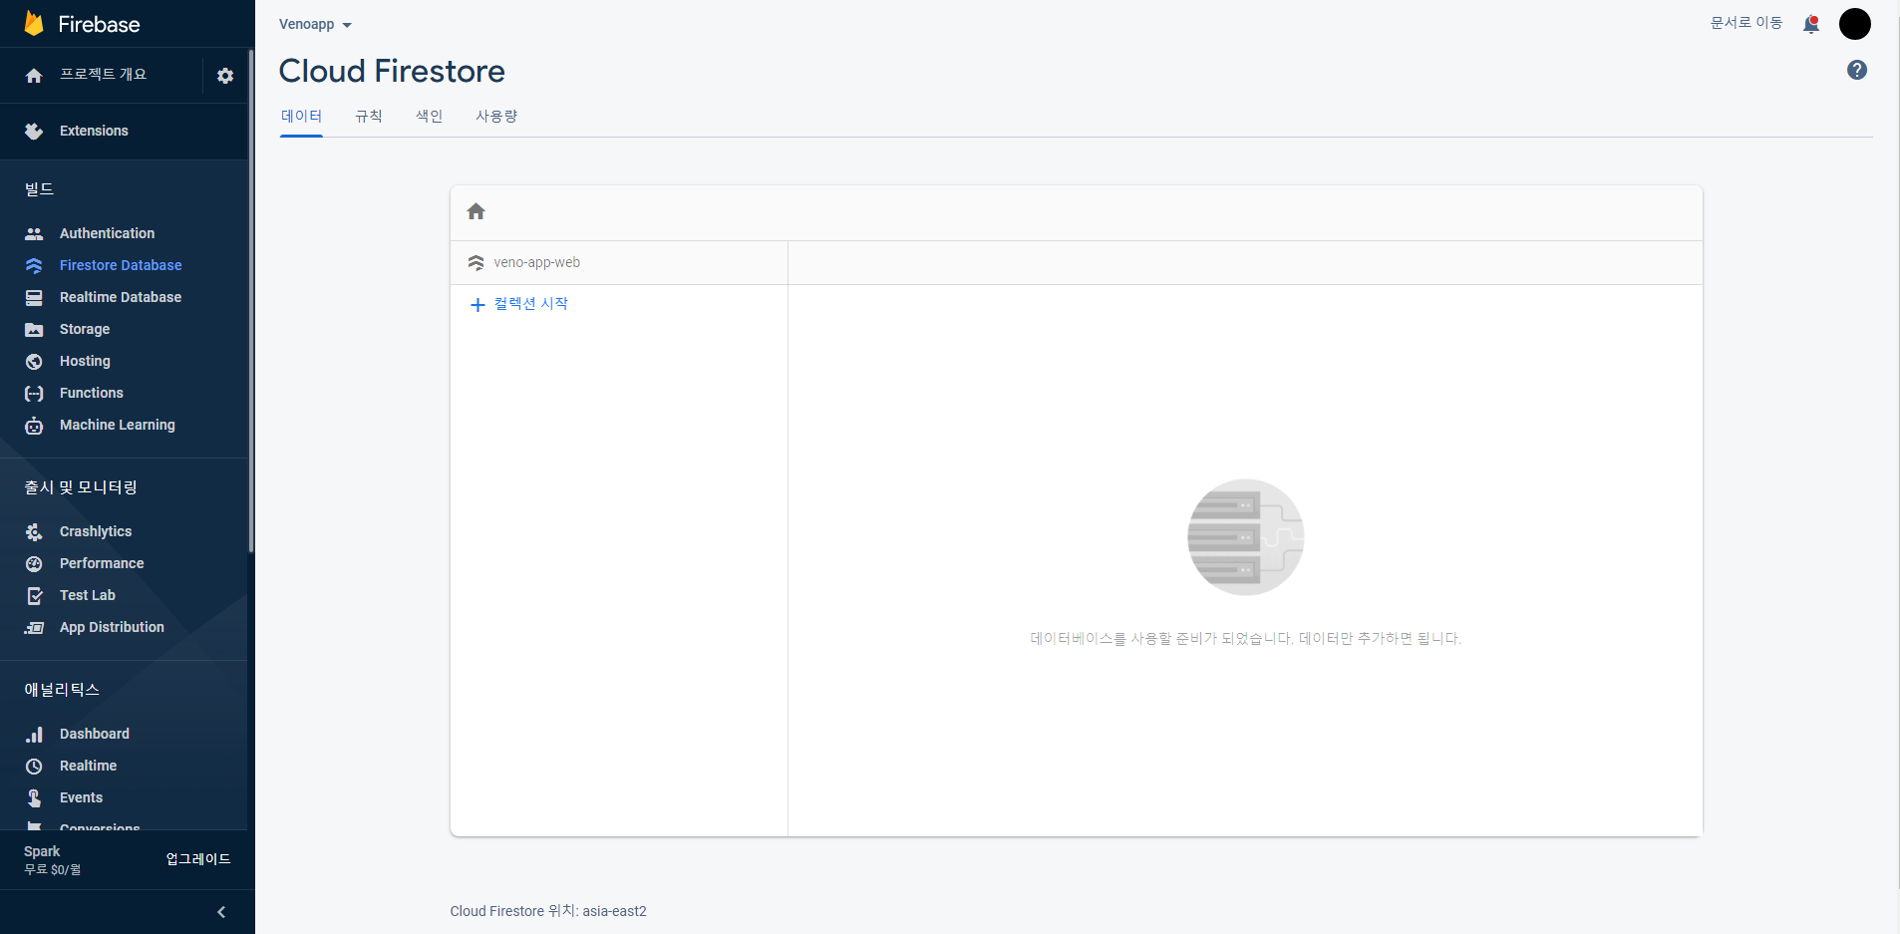Click the Hosting globe icon
Screen dimensions: 1900x934
point(34,362)
